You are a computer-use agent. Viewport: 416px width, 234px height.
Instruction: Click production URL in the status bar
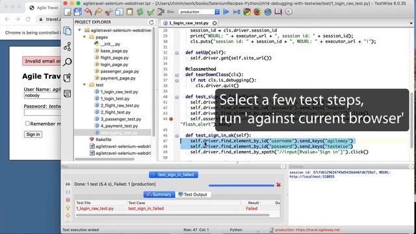click(x=307, y=230)
